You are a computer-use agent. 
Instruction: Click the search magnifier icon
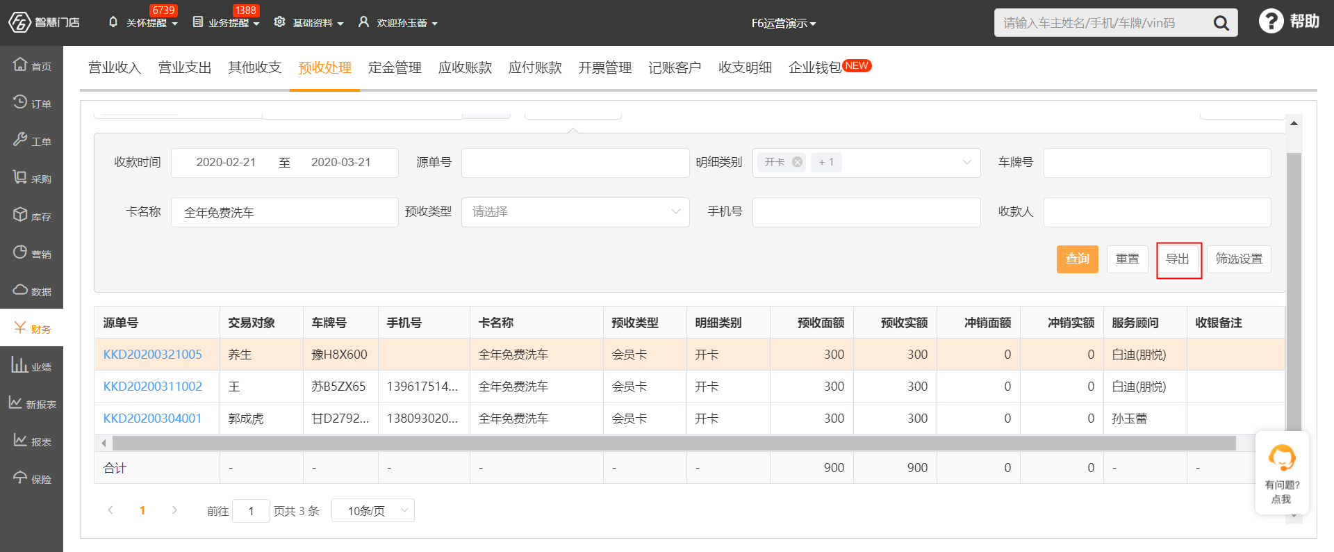pyautogui.click(x=1221, y=23)
